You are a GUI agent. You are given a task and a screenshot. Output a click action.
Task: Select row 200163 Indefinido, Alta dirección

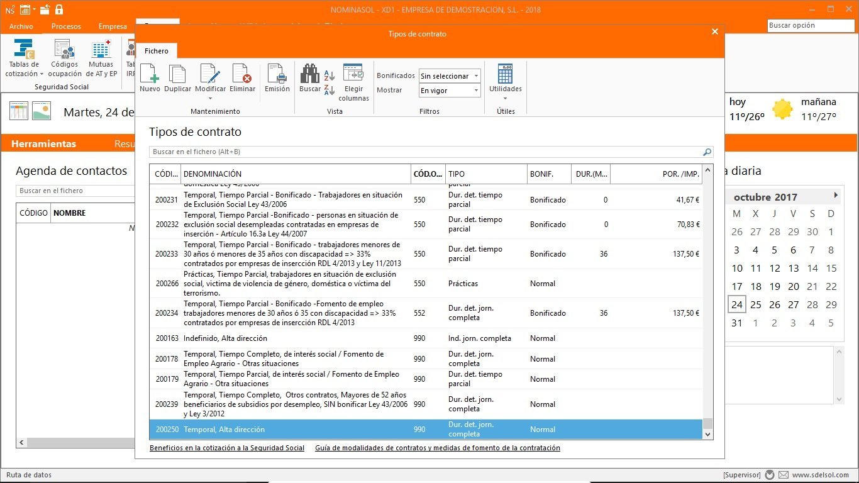tap(426, 338)
